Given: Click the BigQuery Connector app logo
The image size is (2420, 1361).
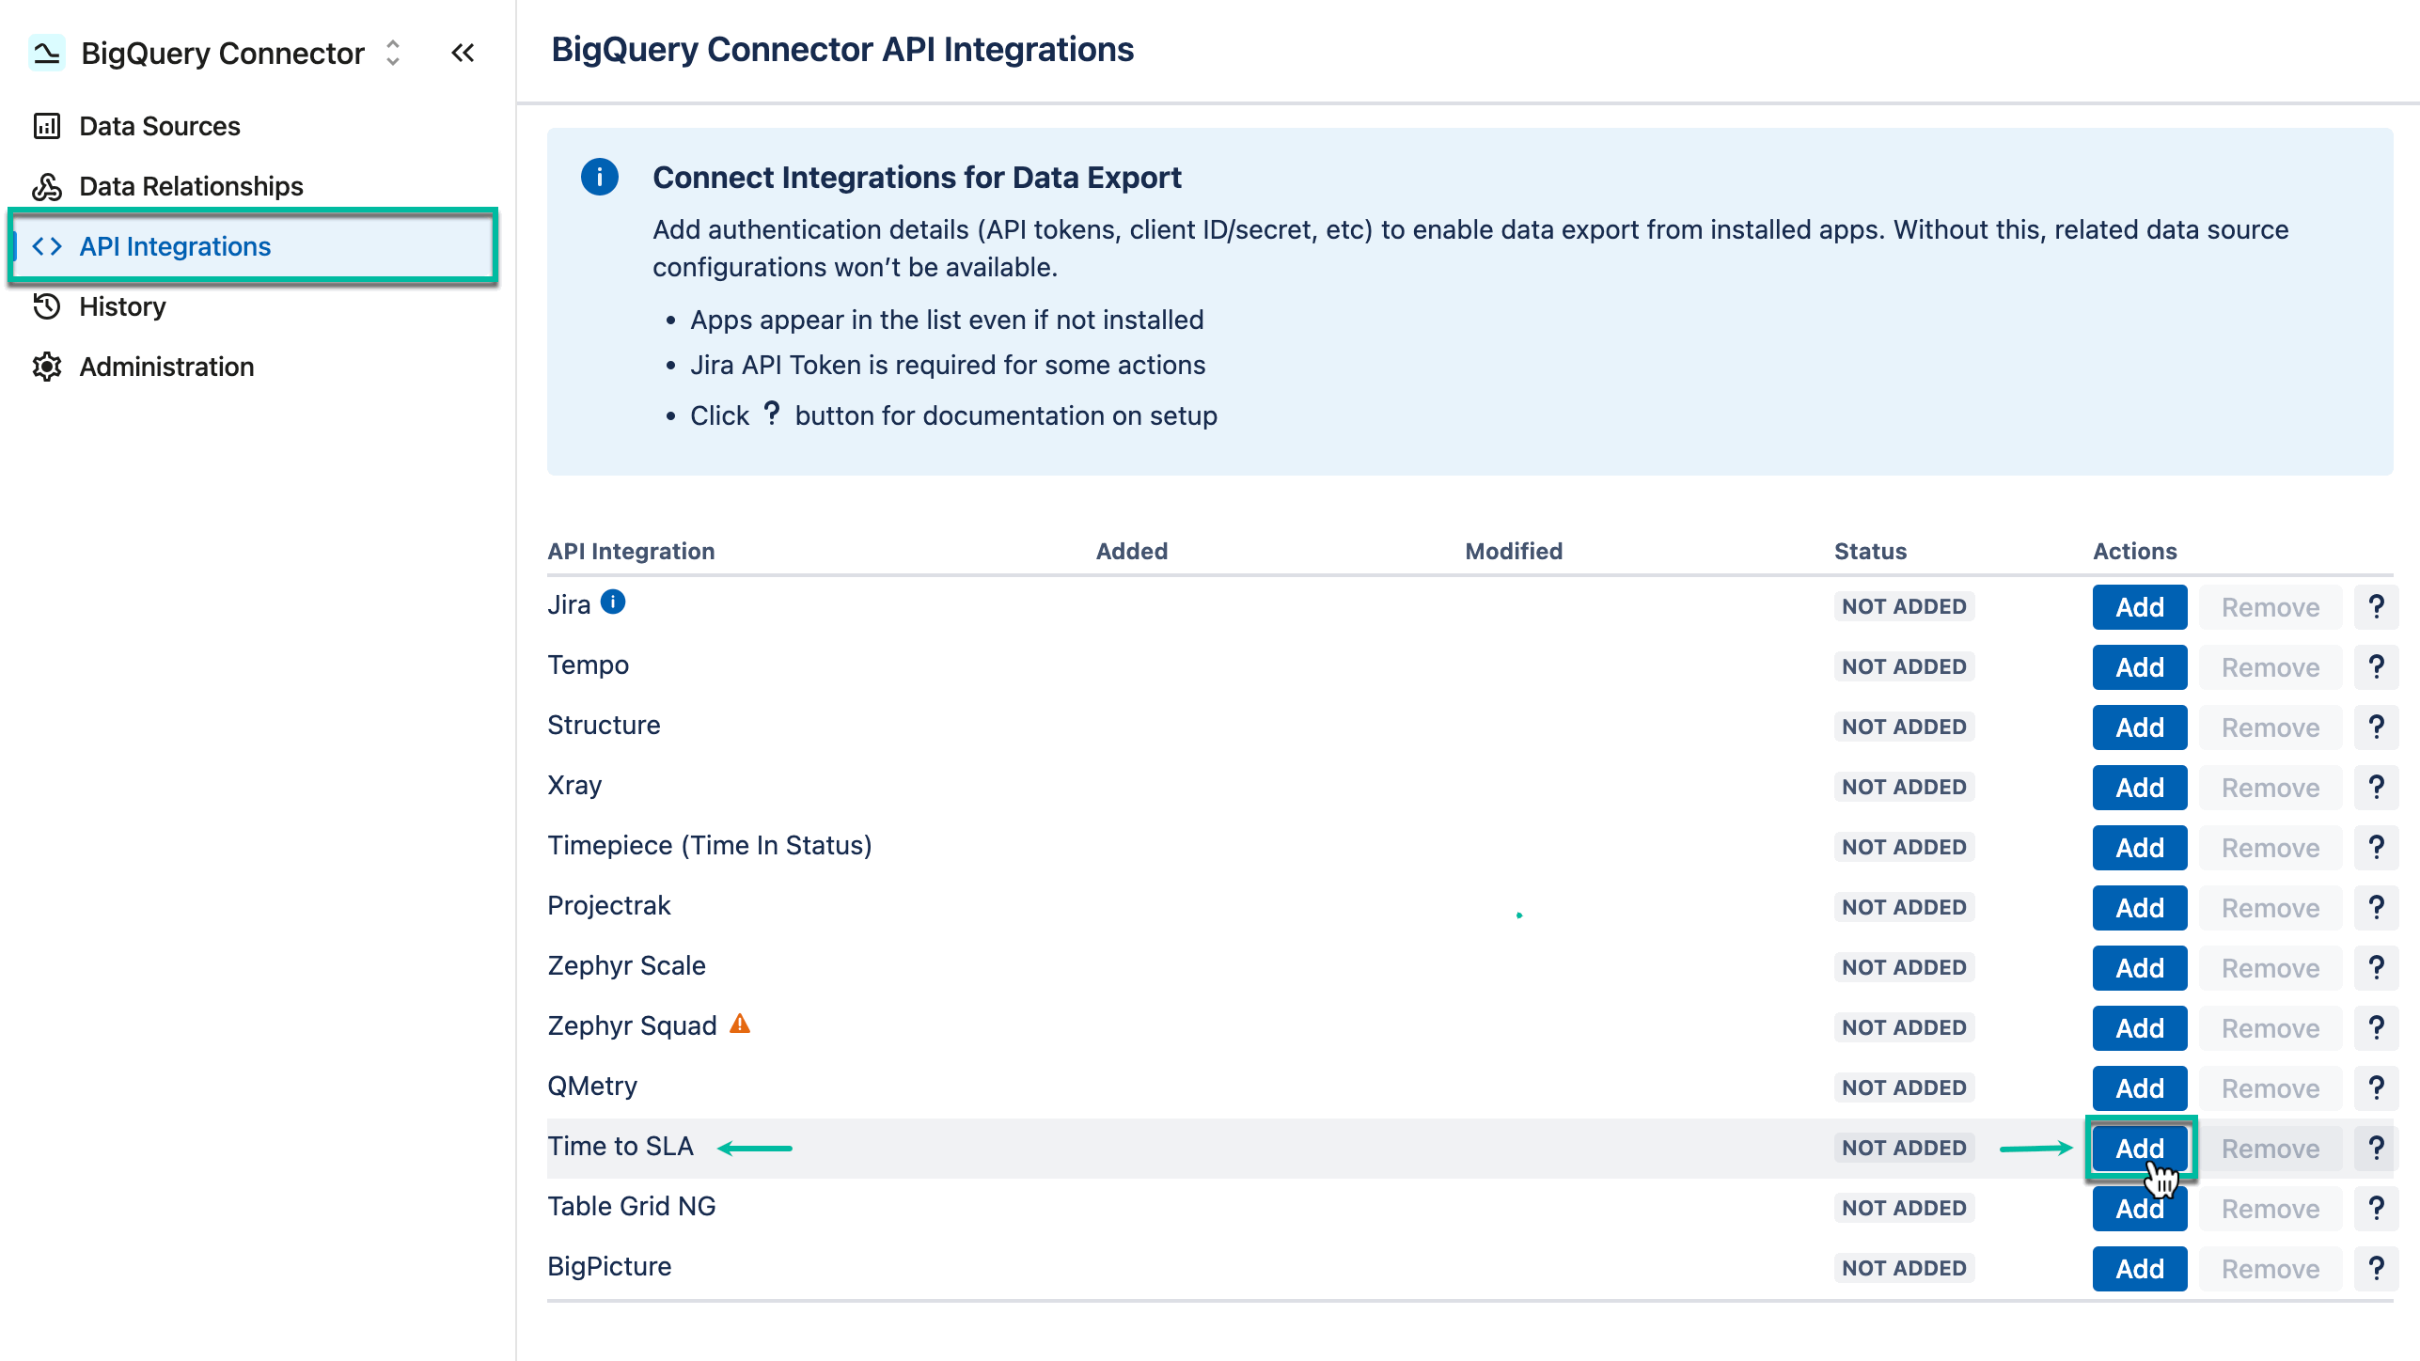Looking at the screenshot, I should point(45,53).
